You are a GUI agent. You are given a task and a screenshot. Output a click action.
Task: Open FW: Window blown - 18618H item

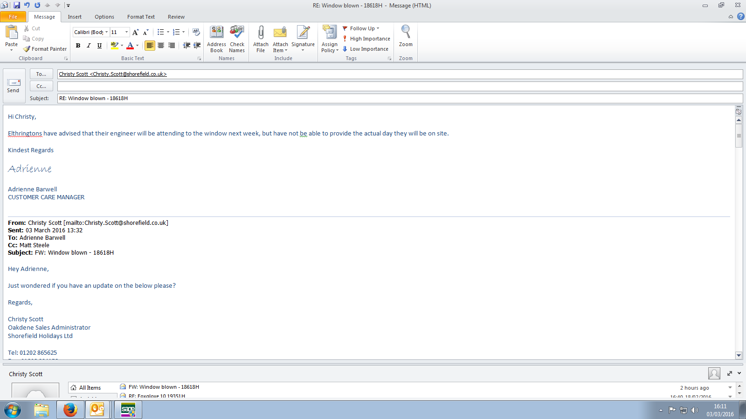pos(164,387)
